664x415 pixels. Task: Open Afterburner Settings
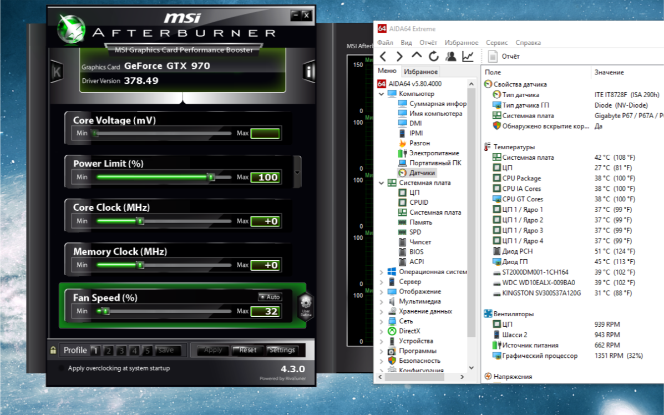point(282,350)
